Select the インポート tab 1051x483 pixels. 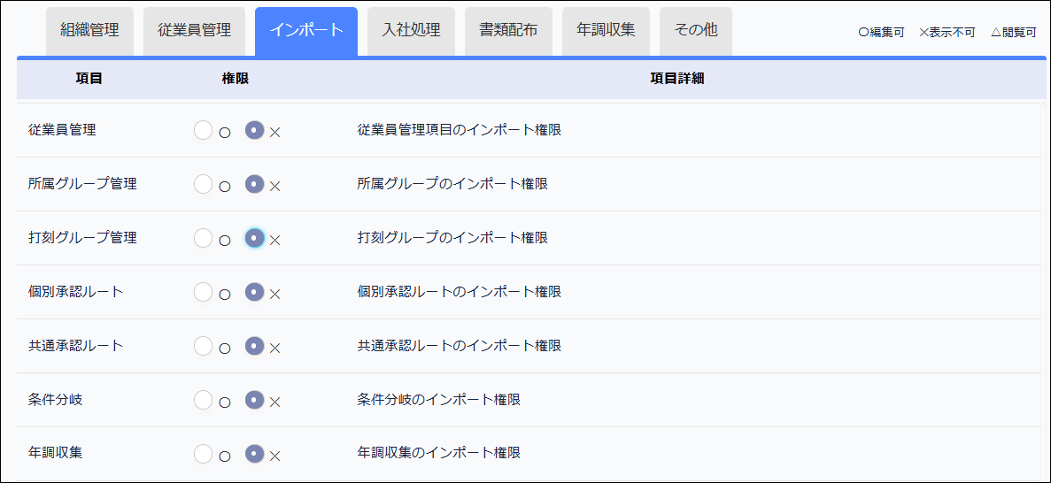306,31
